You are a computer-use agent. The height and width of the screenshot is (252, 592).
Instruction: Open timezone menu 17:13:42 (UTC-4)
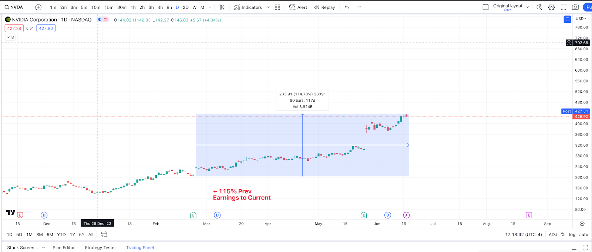pos(524,235)
